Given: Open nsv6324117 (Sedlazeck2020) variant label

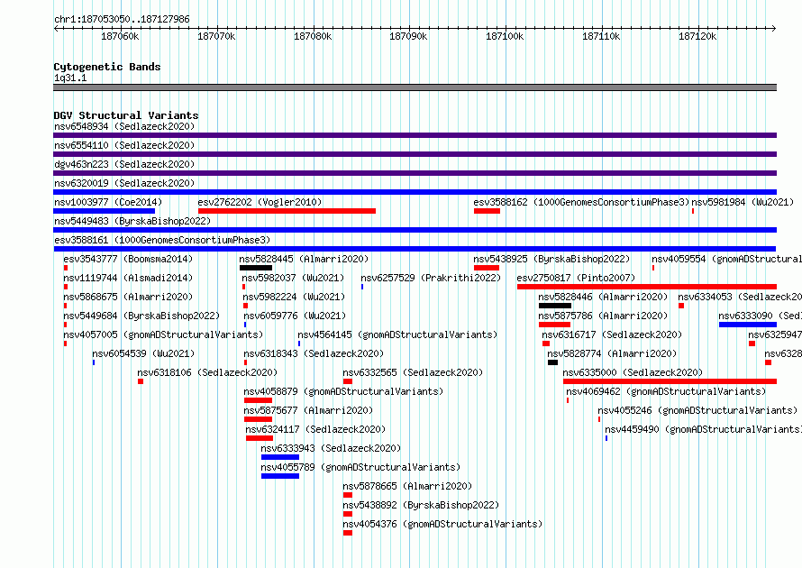Looking at the screenshot, I should pos(315,429).
